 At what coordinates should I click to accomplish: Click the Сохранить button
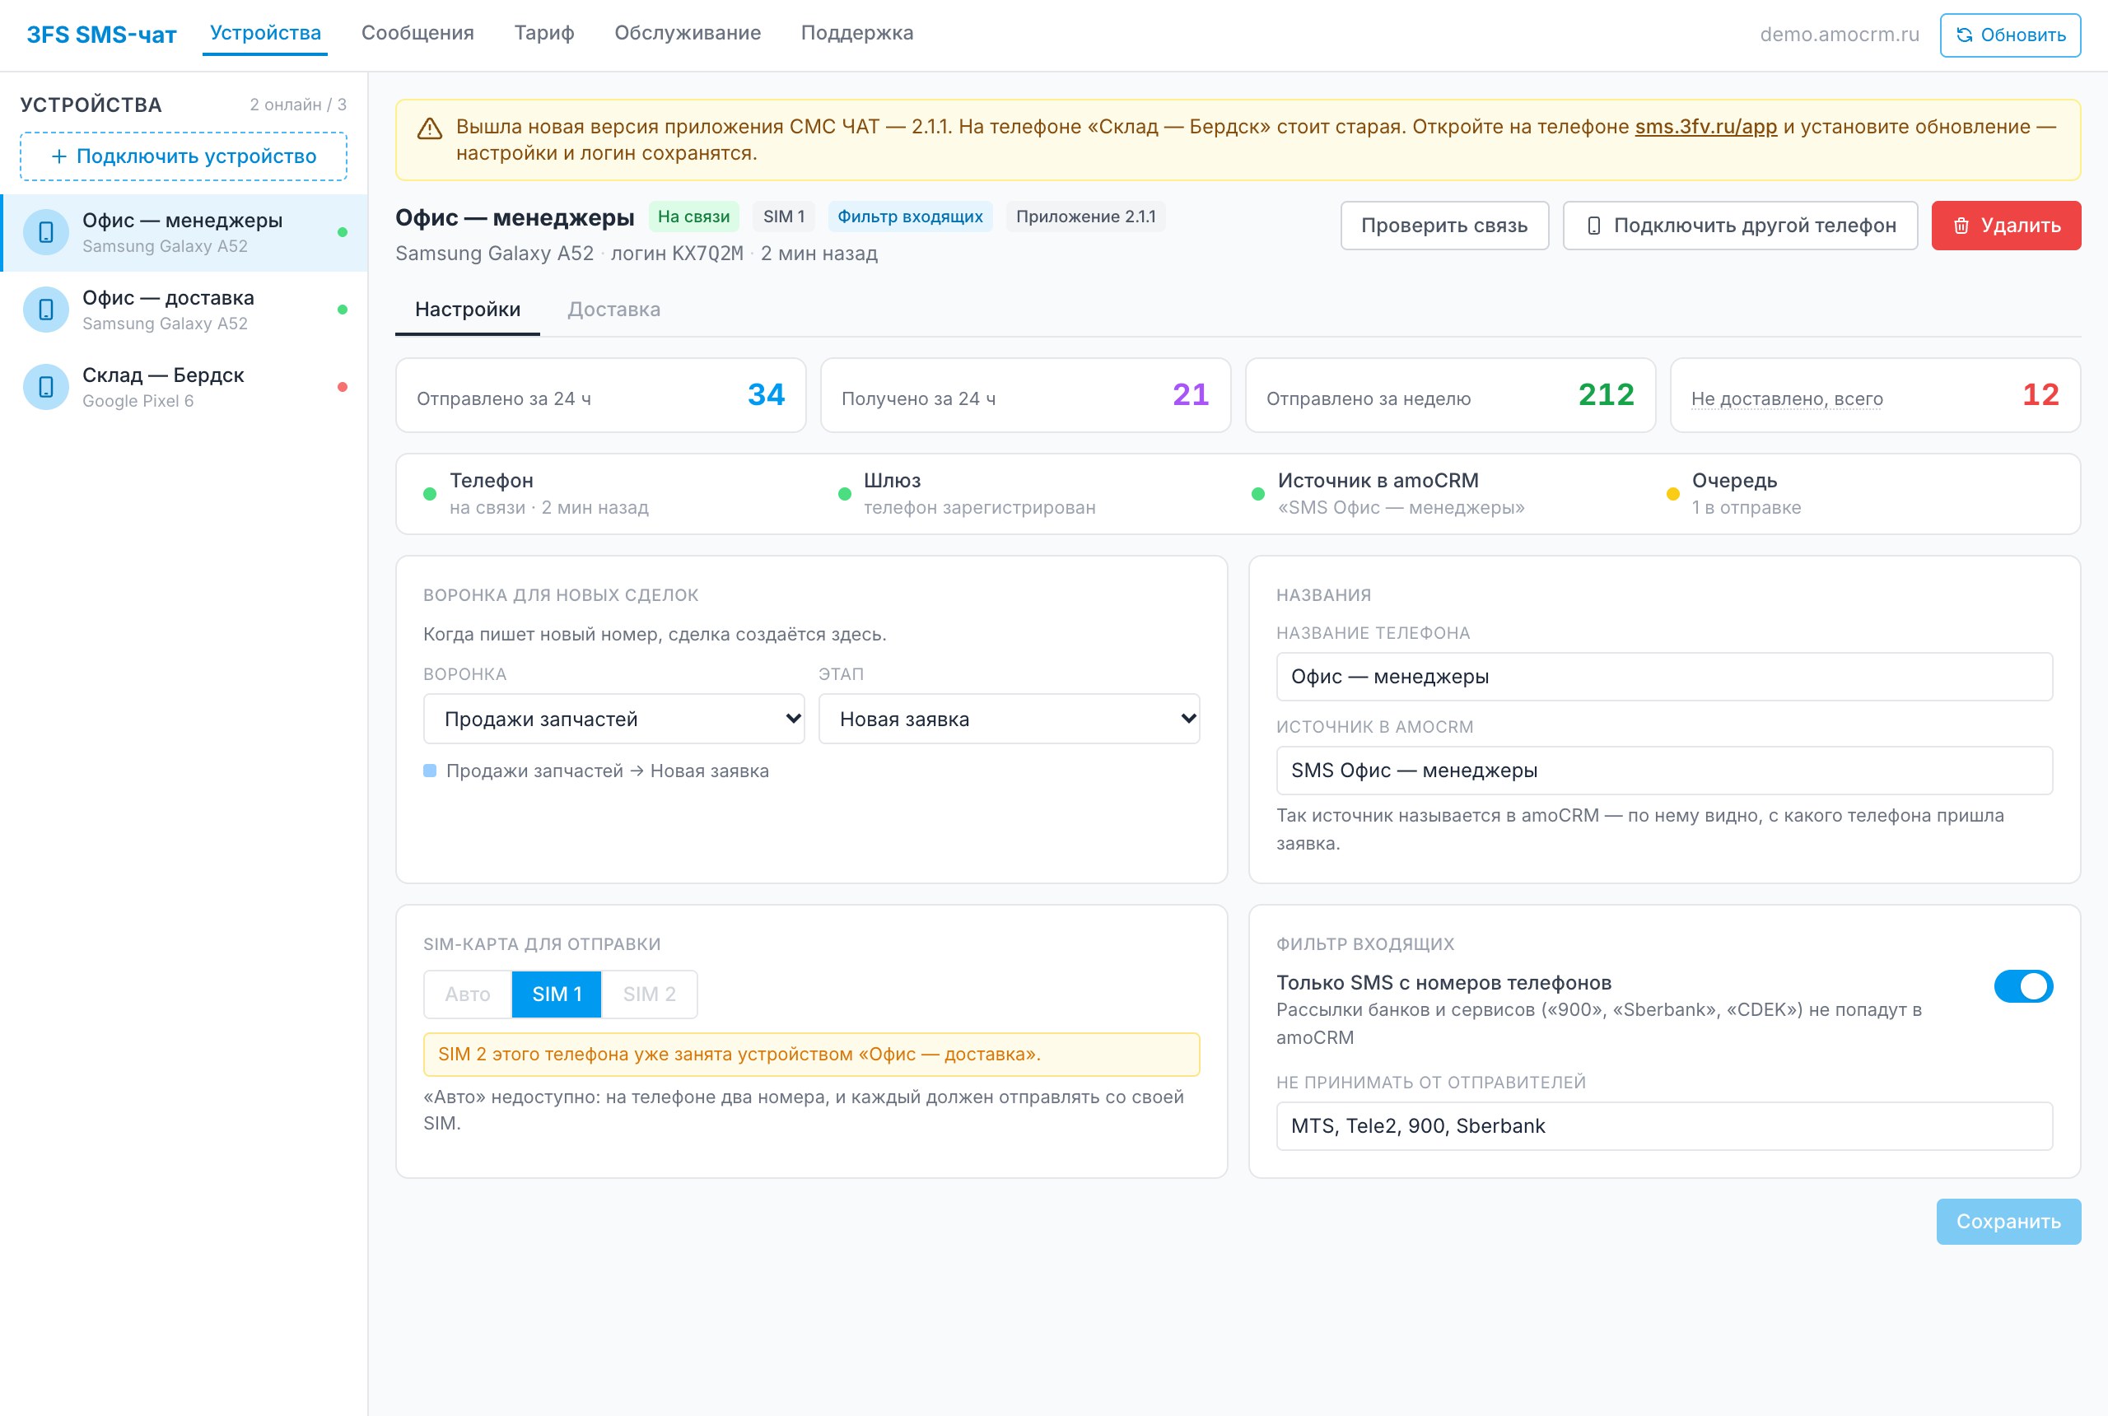coord(2008,1222)
